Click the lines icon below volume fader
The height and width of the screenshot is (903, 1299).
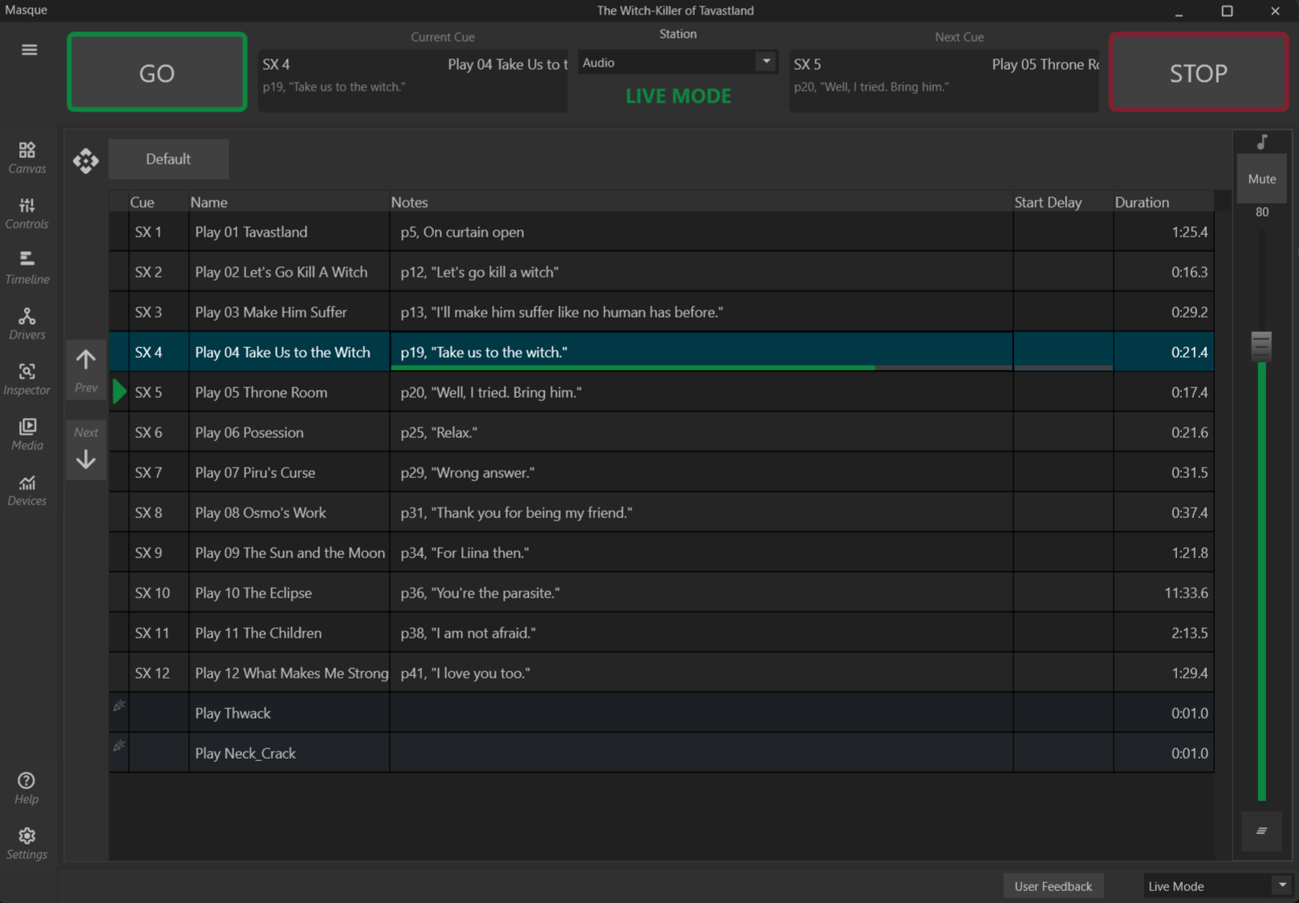click(1262, 831)
